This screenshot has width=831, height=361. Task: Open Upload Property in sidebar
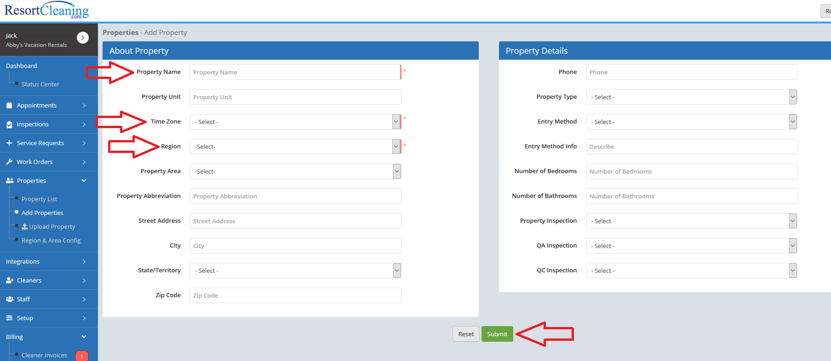[x=52, y=227]
